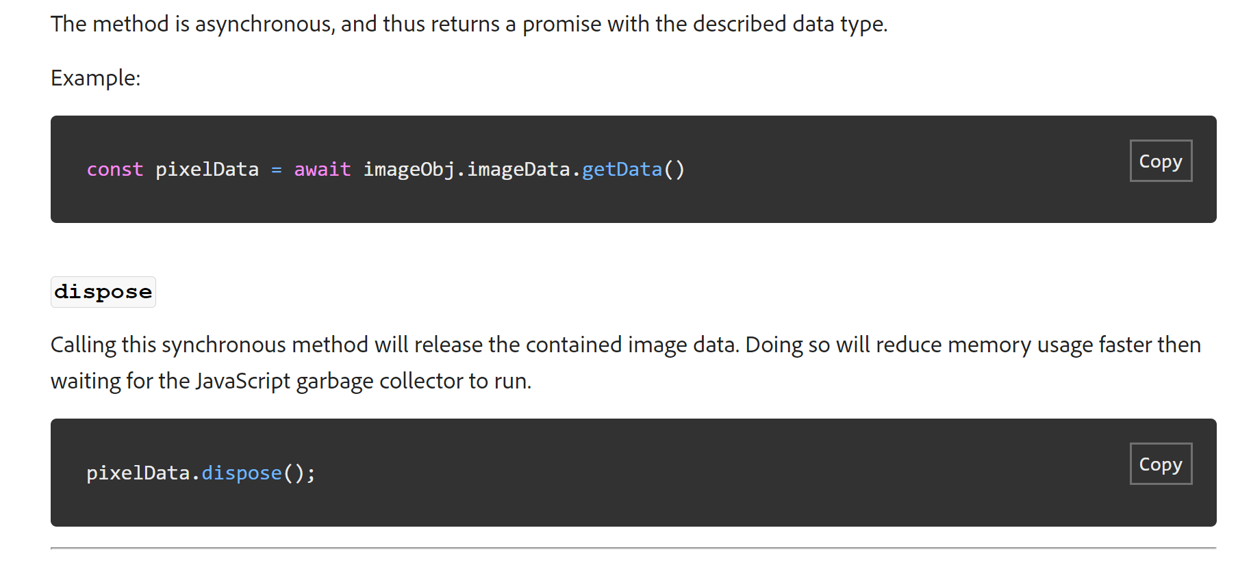Copy the pixelData.dispose code snippet
The image size is (1251, 580).
point(1160,464)
